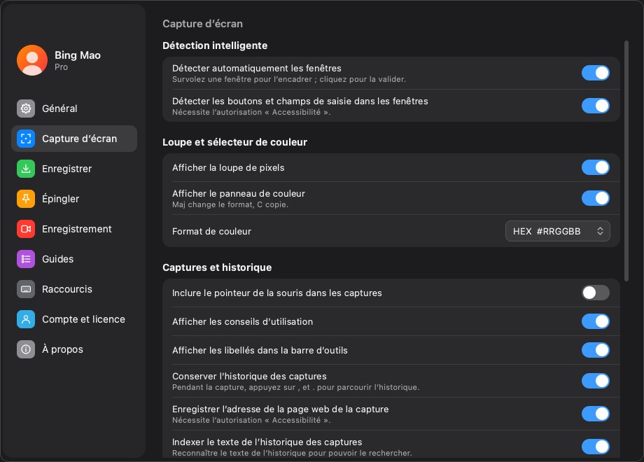Click the Capture d'écran page title
644x462 pixels.
[x=202, y=24]
